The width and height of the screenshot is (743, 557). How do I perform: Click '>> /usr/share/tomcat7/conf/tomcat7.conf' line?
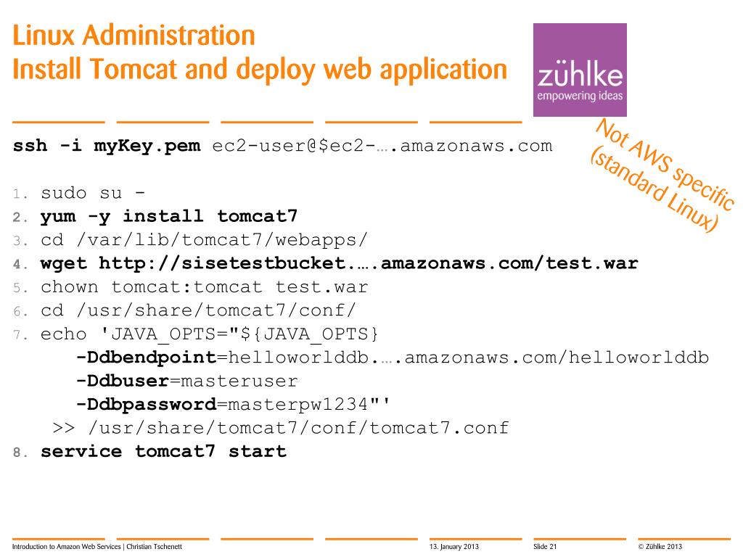click(x=281, y=428)
